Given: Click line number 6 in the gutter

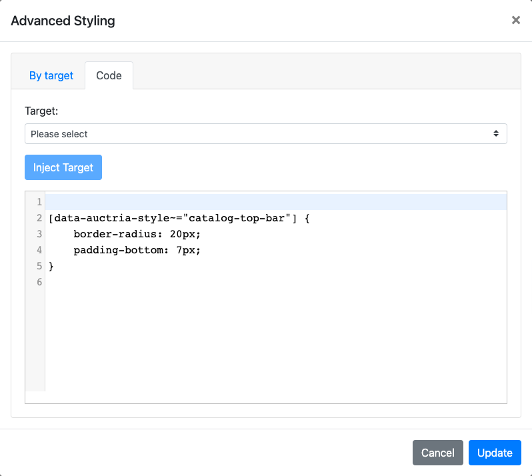Looking at the screenshot, I should [39, 282].
